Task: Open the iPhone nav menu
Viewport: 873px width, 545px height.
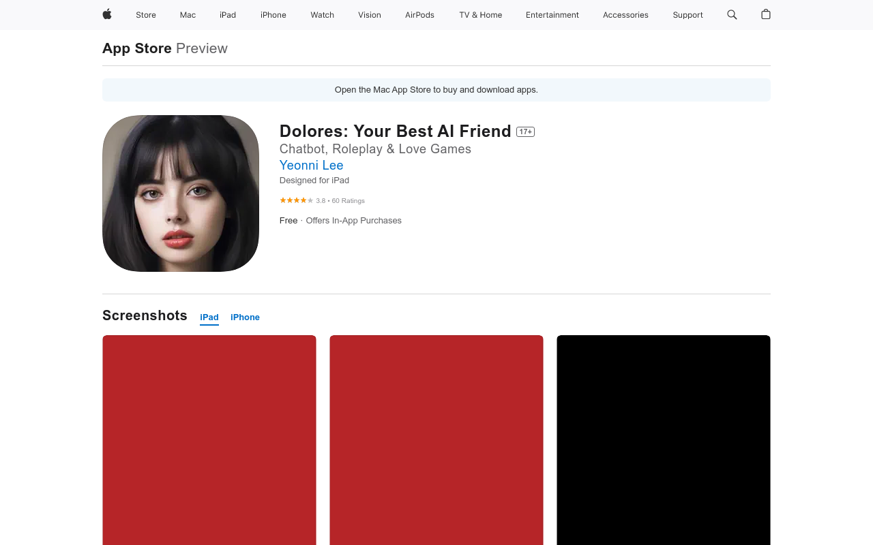Action: [273, 15]
